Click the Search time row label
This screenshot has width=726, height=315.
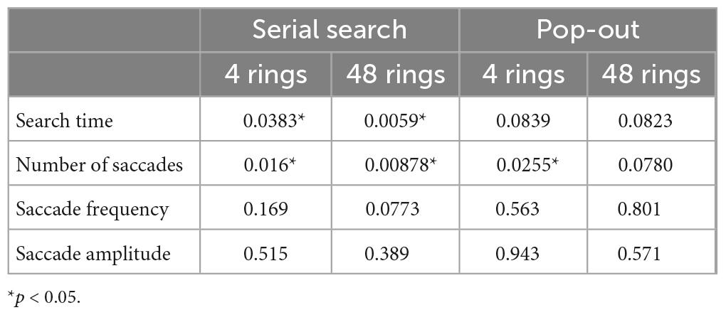click(64, 121)
